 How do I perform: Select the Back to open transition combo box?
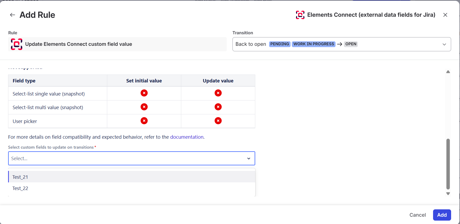(342, 44)
